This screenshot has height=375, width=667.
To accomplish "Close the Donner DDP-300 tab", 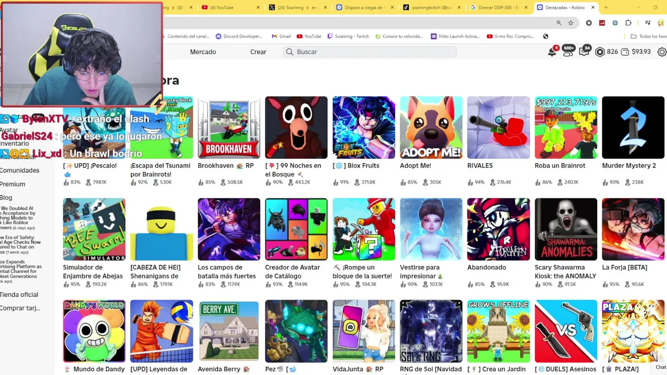I will [526, 7].
